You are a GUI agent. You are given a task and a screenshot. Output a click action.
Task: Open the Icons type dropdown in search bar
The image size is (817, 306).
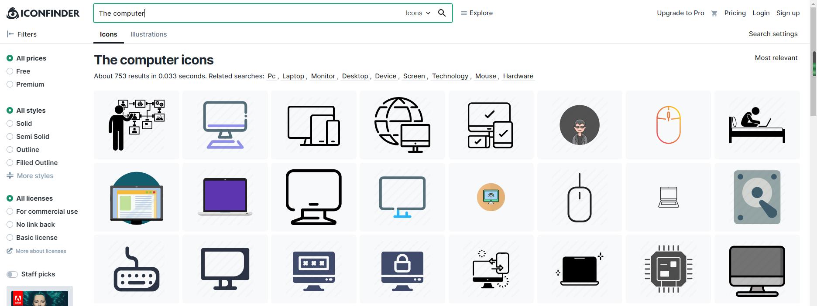[x=418, y=13]
